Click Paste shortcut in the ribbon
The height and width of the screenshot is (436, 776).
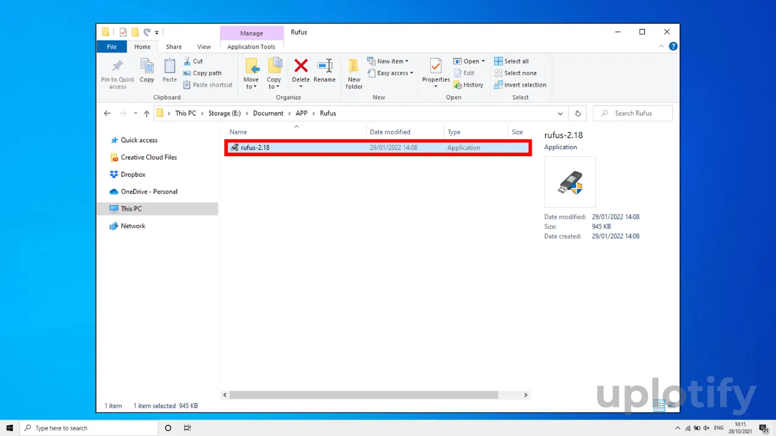[208, 85]
